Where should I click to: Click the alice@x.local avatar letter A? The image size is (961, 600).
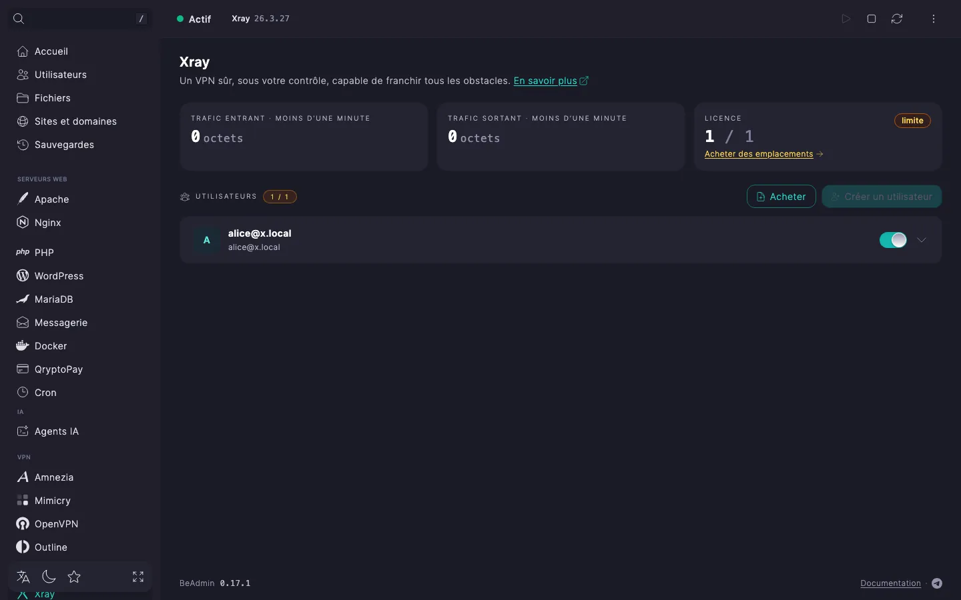(207, 240)
